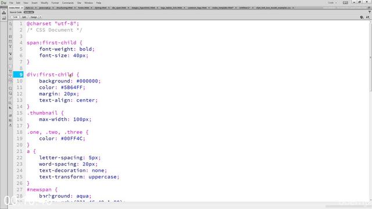Switch to the forms.html document tab
The image size is (372, 209).
pos(84,8)
